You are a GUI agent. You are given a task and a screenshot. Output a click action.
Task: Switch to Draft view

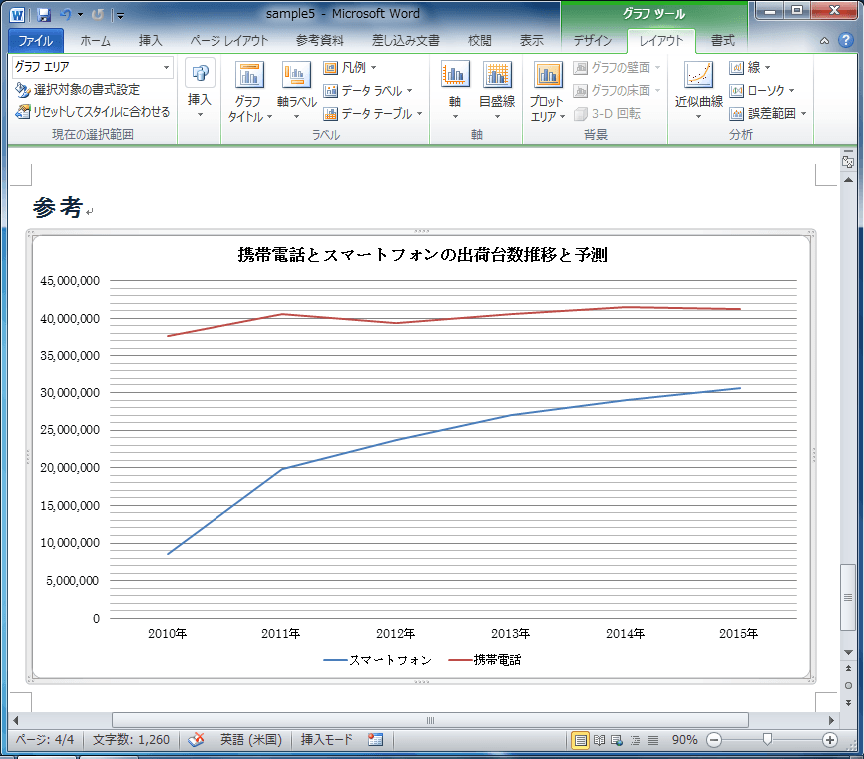pyautogui.click(x=652, y=740)
